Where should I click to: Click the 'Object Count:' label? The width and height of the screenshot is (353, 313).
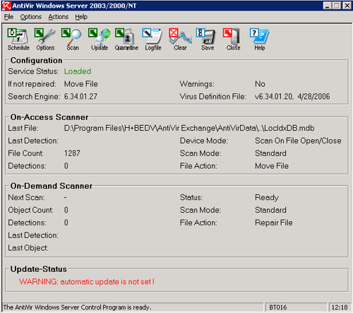(30, 210)
